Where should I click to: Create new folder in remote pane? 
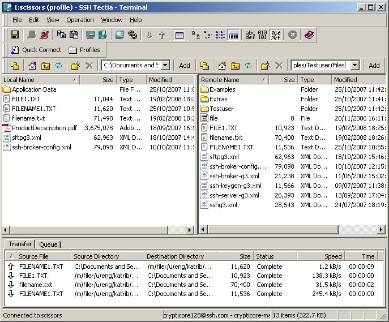[265, 66]
